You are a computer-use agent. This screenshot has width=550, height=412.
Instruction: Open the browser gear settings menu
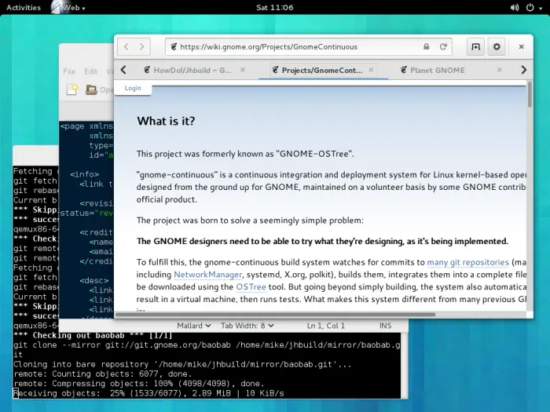coord(497,46)
